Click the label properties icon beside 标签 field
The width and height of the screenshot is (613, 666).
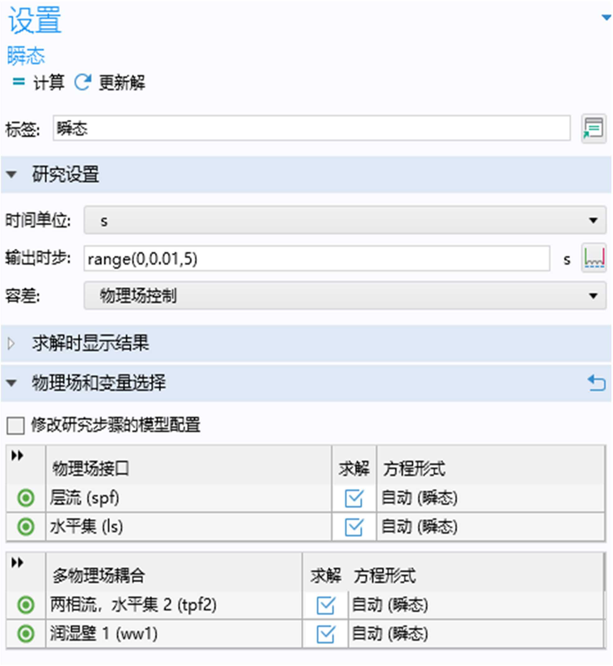pos(593,128)
